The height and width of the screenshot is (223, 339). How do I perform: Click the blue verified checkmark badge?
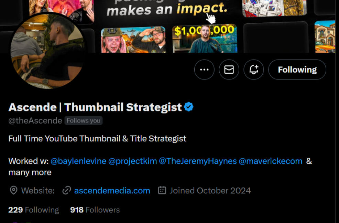click(189, 107)
